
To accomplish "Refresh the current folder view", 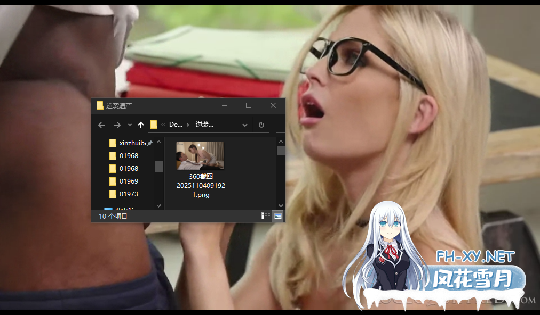I will click(261, 125).
